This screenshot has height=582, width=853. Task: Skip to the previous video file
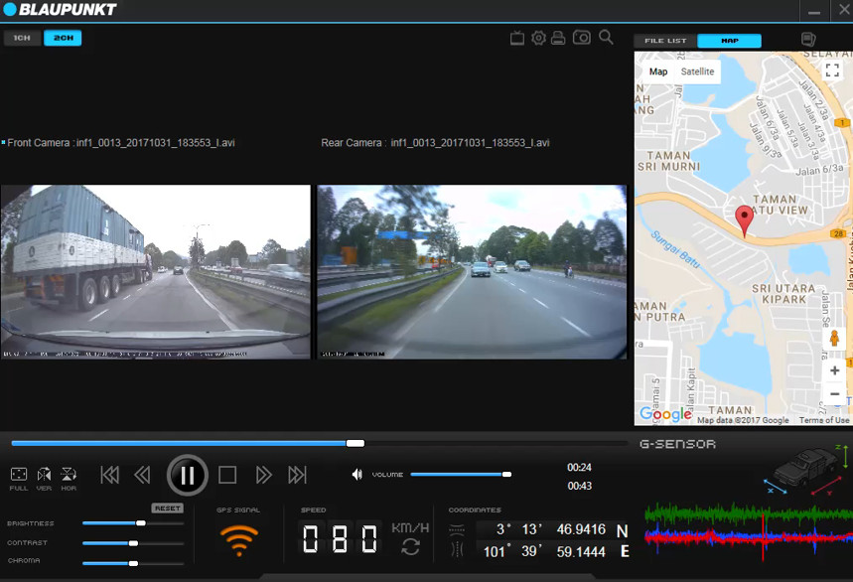click(109, 476)
